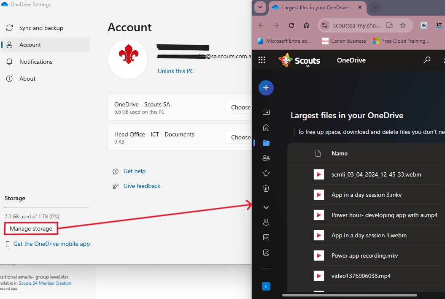Open OneDrive search with magnifier icon
The width and height of the screenshot is (445, 299).
coord(427,60)
